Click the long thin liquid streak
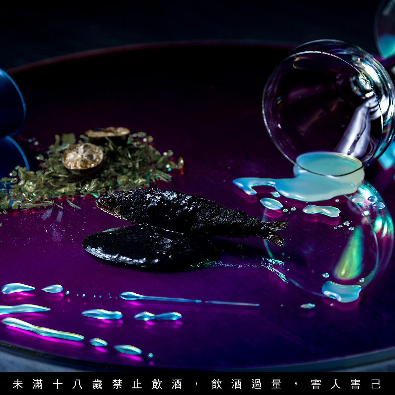 (184, 300)
